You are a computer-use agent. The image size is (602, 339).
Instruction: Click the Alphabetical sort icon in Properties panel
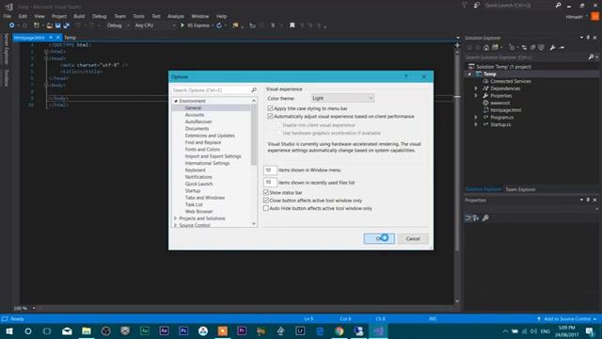476,218
